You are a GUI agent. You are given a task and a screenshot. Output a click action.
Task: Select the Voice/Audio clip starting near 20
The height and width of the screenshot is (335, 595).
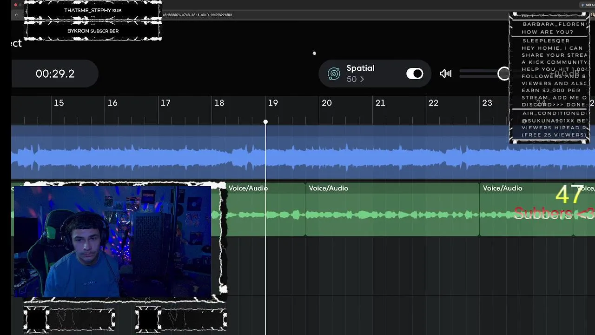tap(392, 209)
